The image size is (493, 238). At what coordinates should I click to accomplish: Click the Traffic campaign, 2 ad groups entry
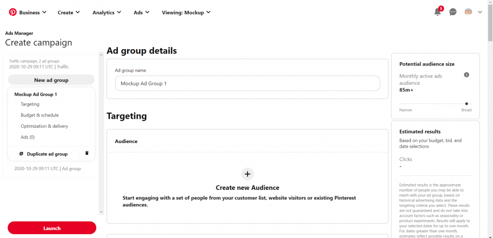[x=34, y=61]
